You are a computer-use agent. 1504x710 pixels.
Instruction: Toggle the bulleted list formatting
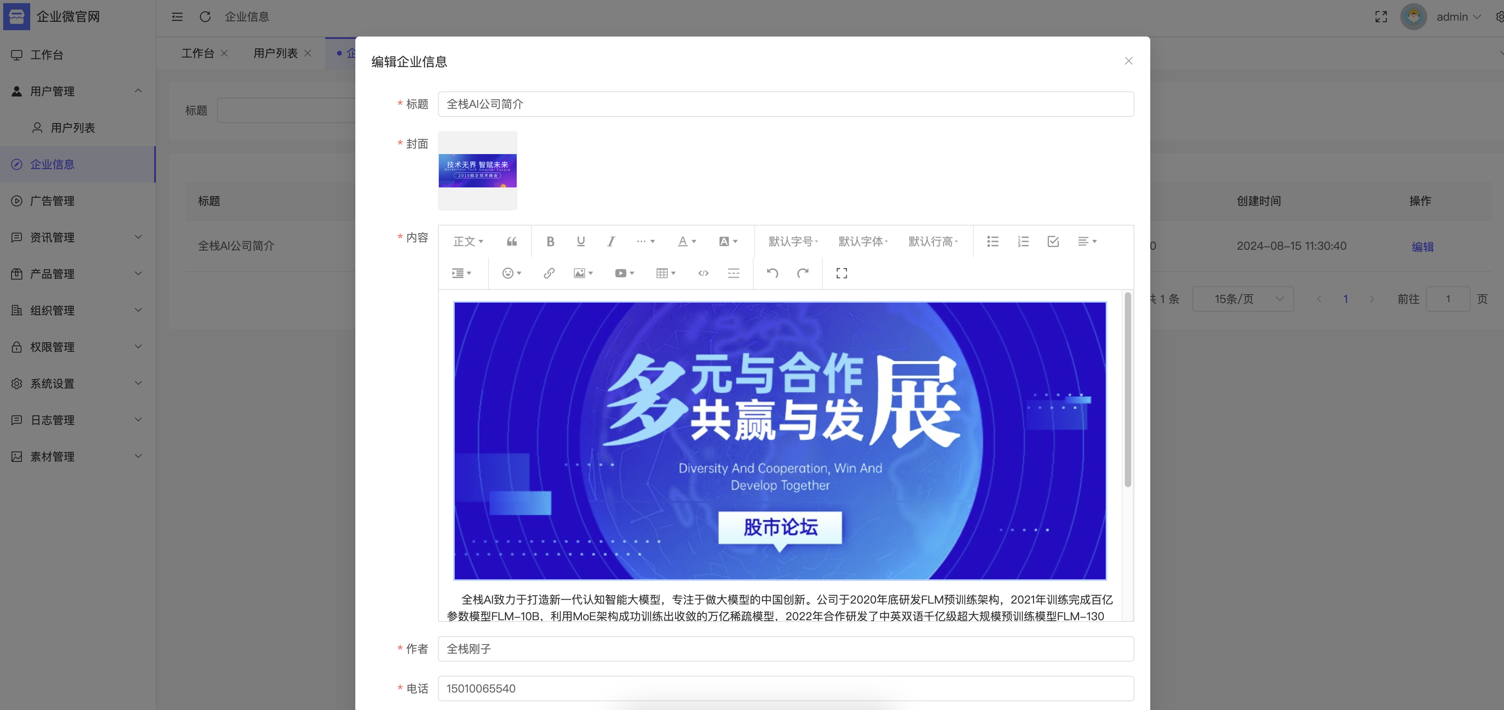tap(992, 241)
